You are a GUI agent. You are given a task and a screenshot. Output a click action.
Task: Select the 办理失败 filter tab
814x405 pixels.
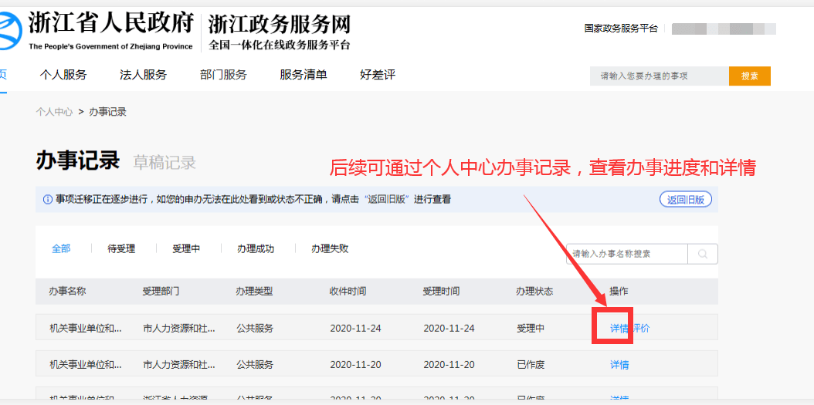coord(330,248)
